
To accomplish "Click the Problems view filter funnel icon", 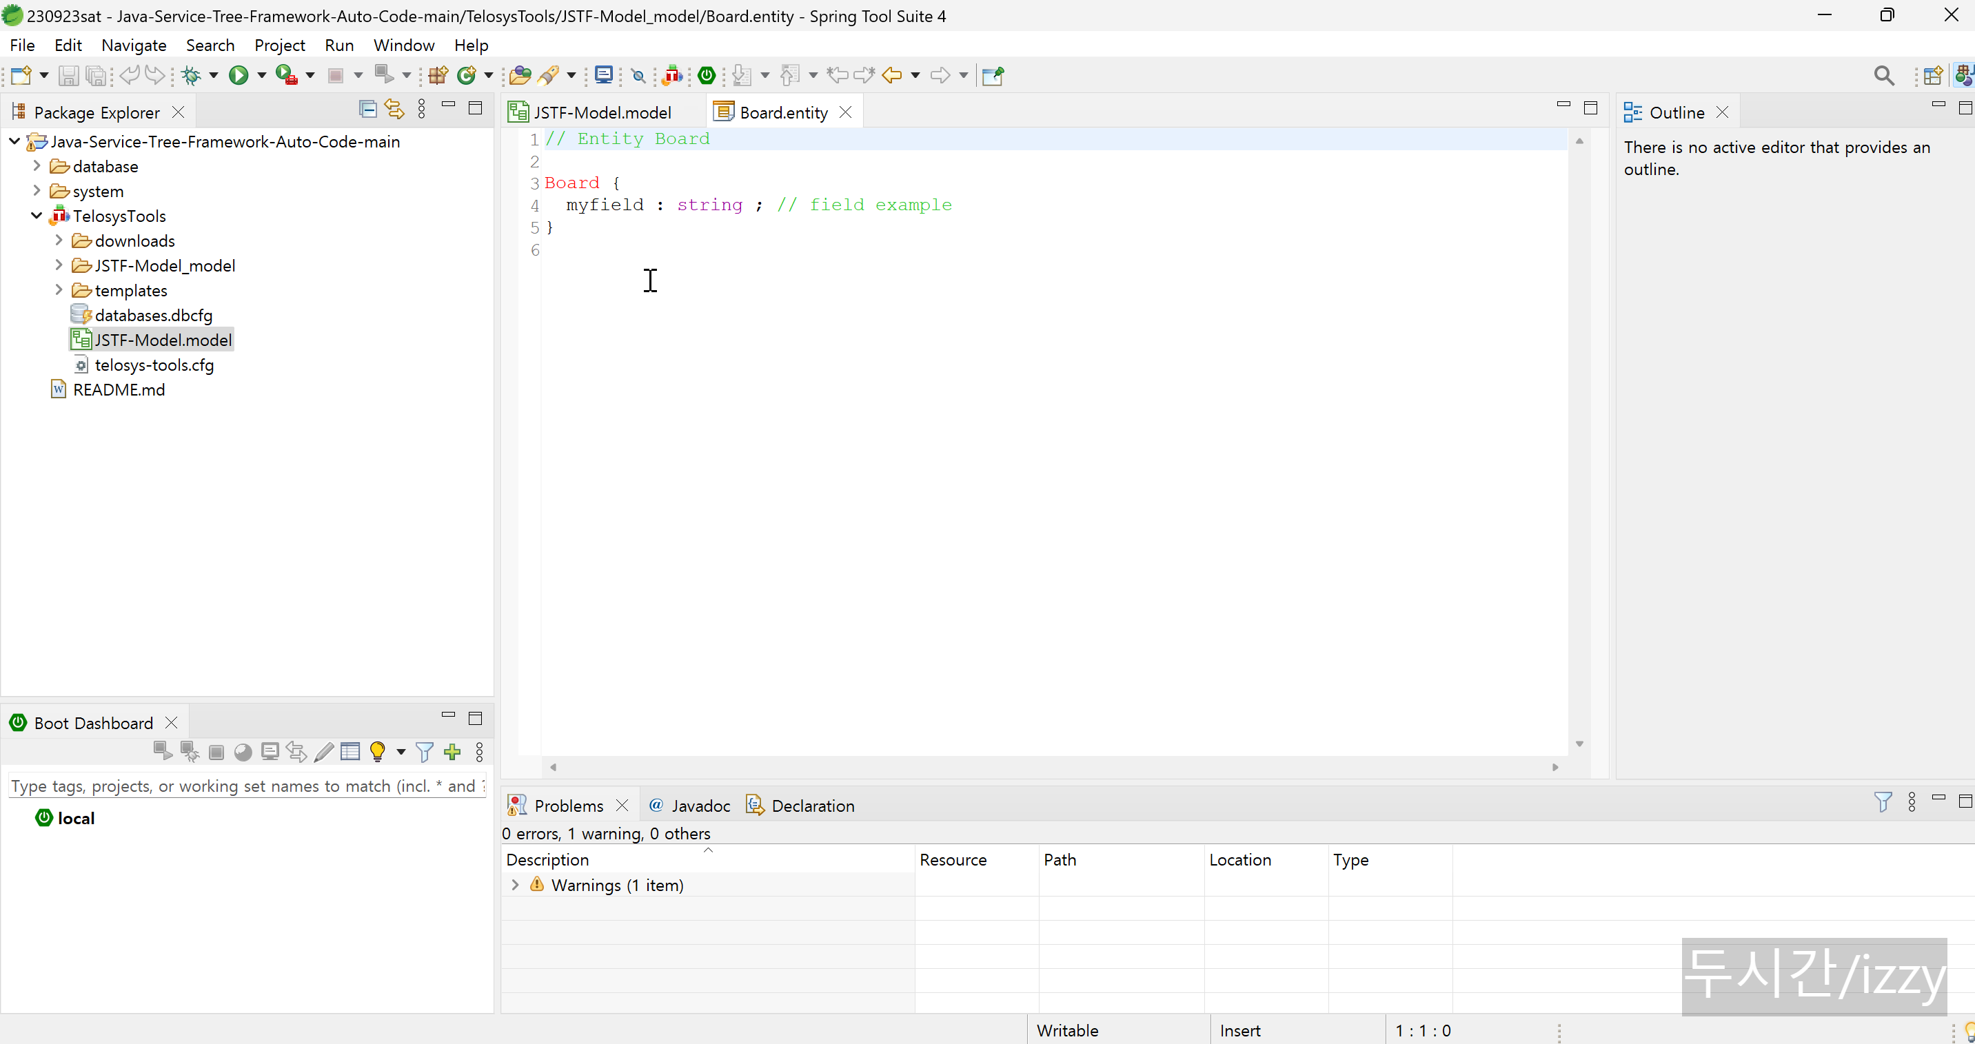I will [x=1883, y=802].
